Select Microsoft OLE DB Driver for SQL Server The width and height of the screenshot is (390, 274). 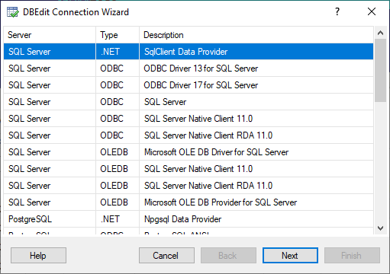point(189,152)
